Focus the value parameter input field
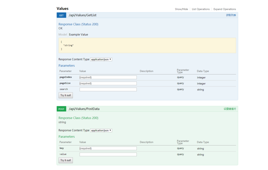This screenshot has width=268, height=170. click(x=108, y=154)
